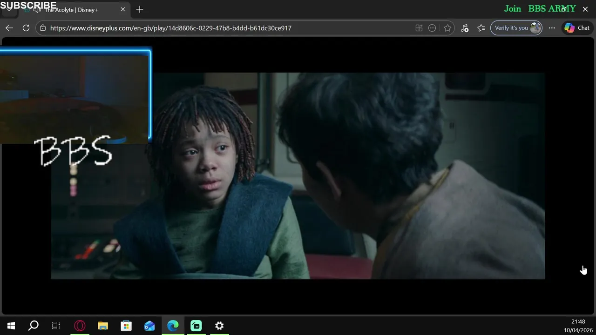Viewport: 596px width, 335px height.
Task: Open Task View from the taskbar
Action: click(x=56, y=326)
